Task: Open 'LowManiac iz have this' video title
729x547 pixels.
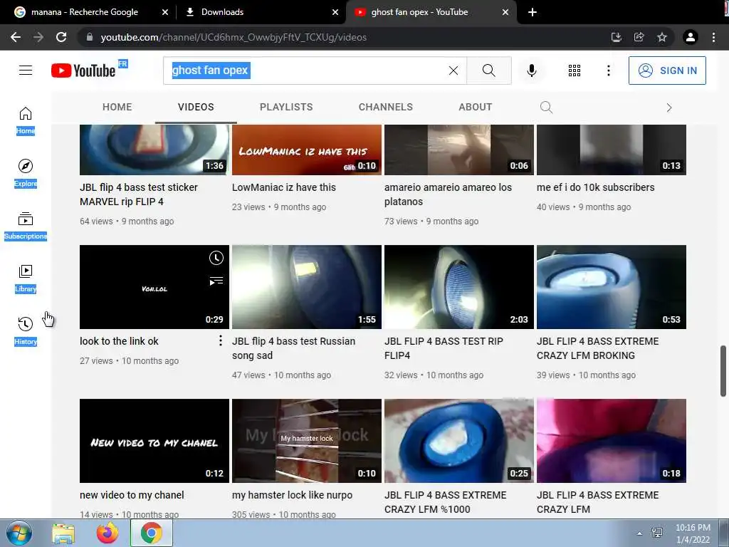Action: tap(283, 187)
